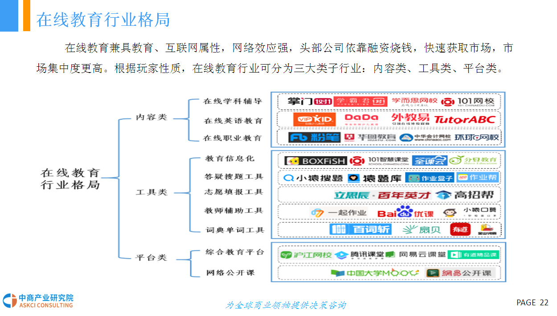Click the orange bar beside the title

point(27,16)
